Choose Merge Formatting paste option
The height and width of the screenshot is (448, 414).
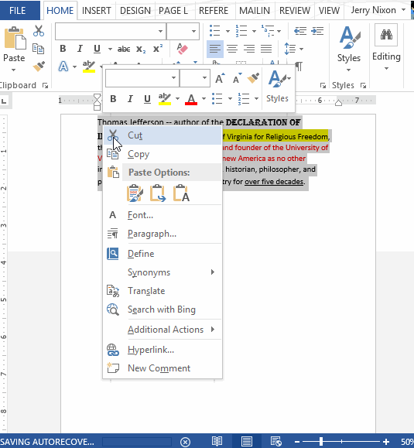click(158, 193)
